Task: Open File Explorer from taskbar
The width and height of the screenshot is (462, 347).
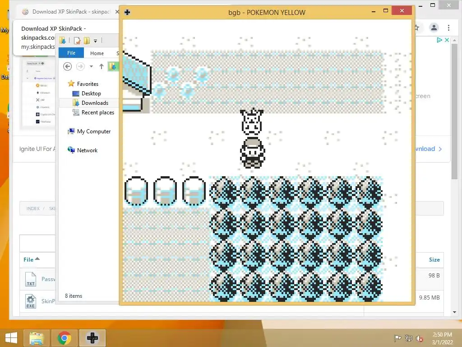Action: tap(36, 338)
